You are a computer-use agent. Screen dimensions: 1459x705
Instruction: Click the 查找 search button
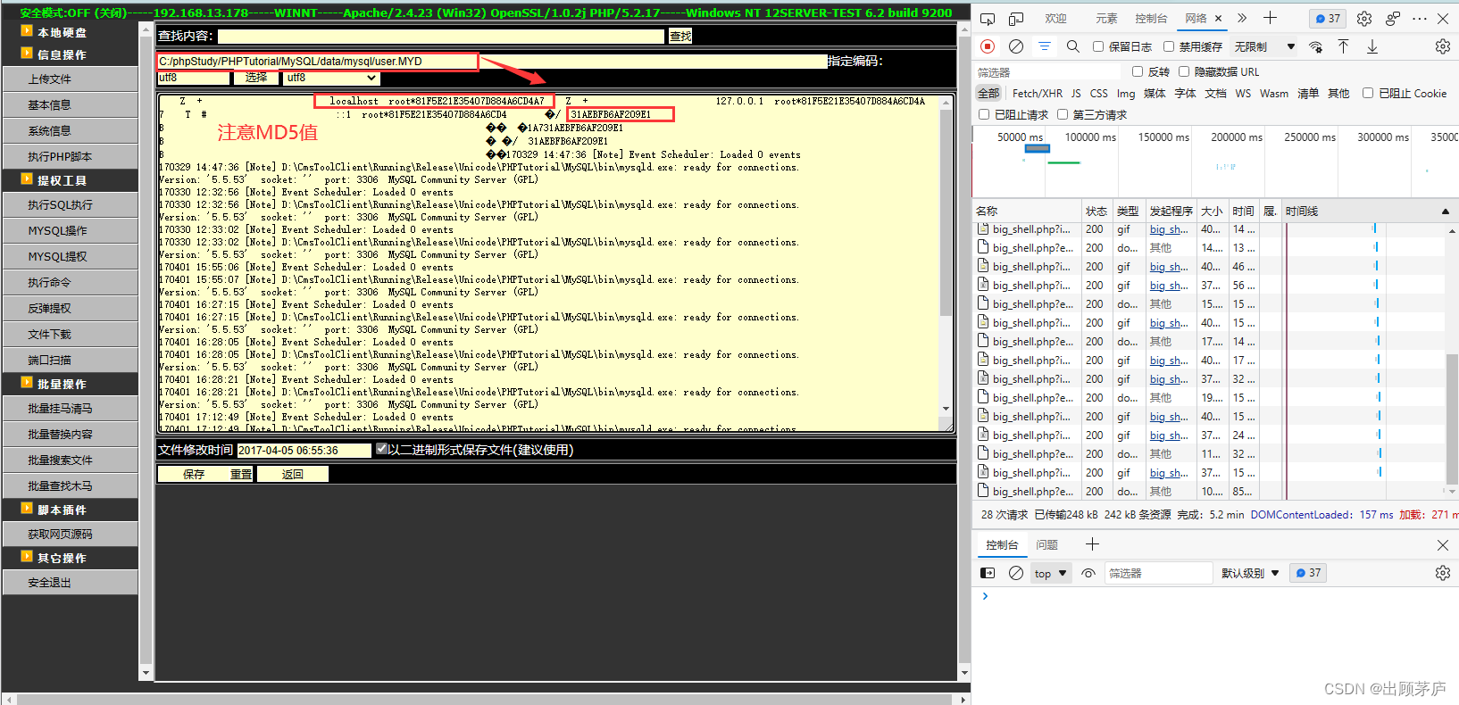point(680,36)
